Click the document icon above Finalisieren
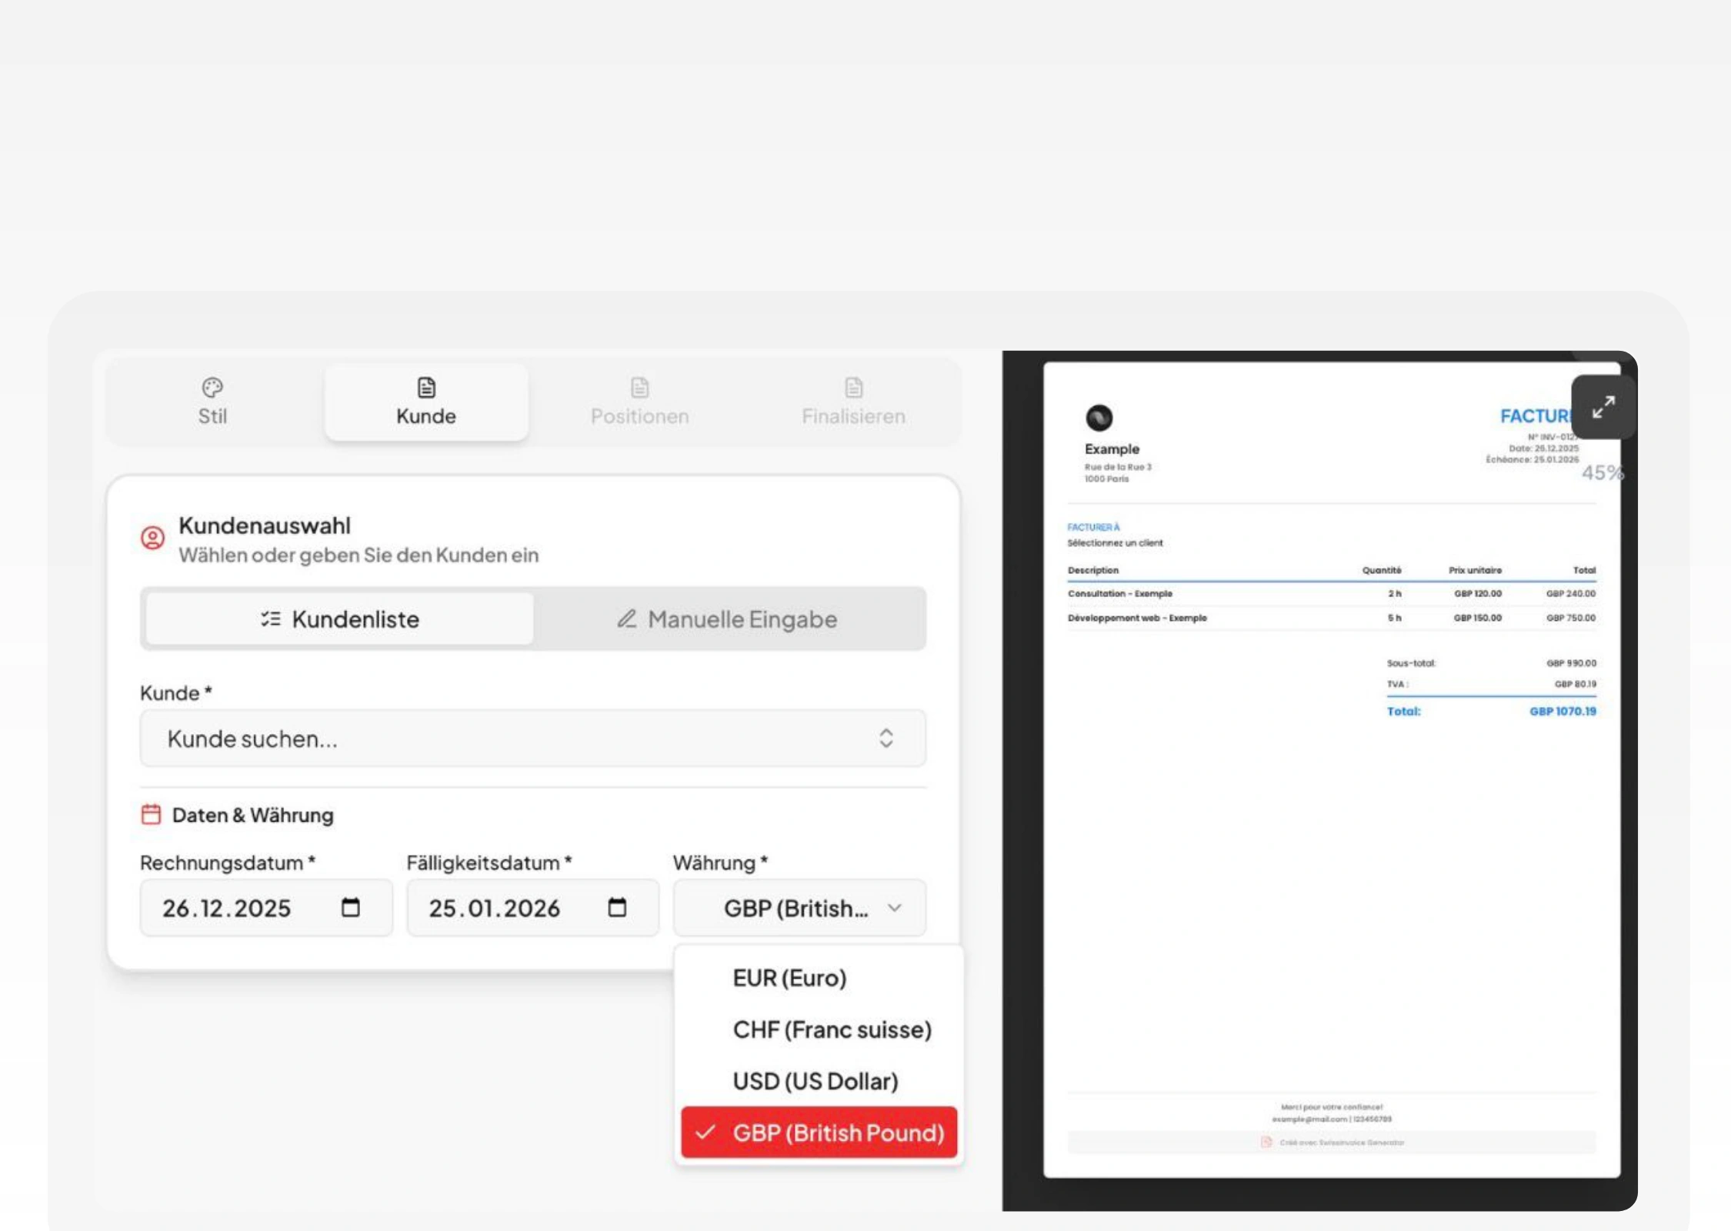Viewport: 1731px width, 1231px height. pyautogui.click(x=853, y=387)
